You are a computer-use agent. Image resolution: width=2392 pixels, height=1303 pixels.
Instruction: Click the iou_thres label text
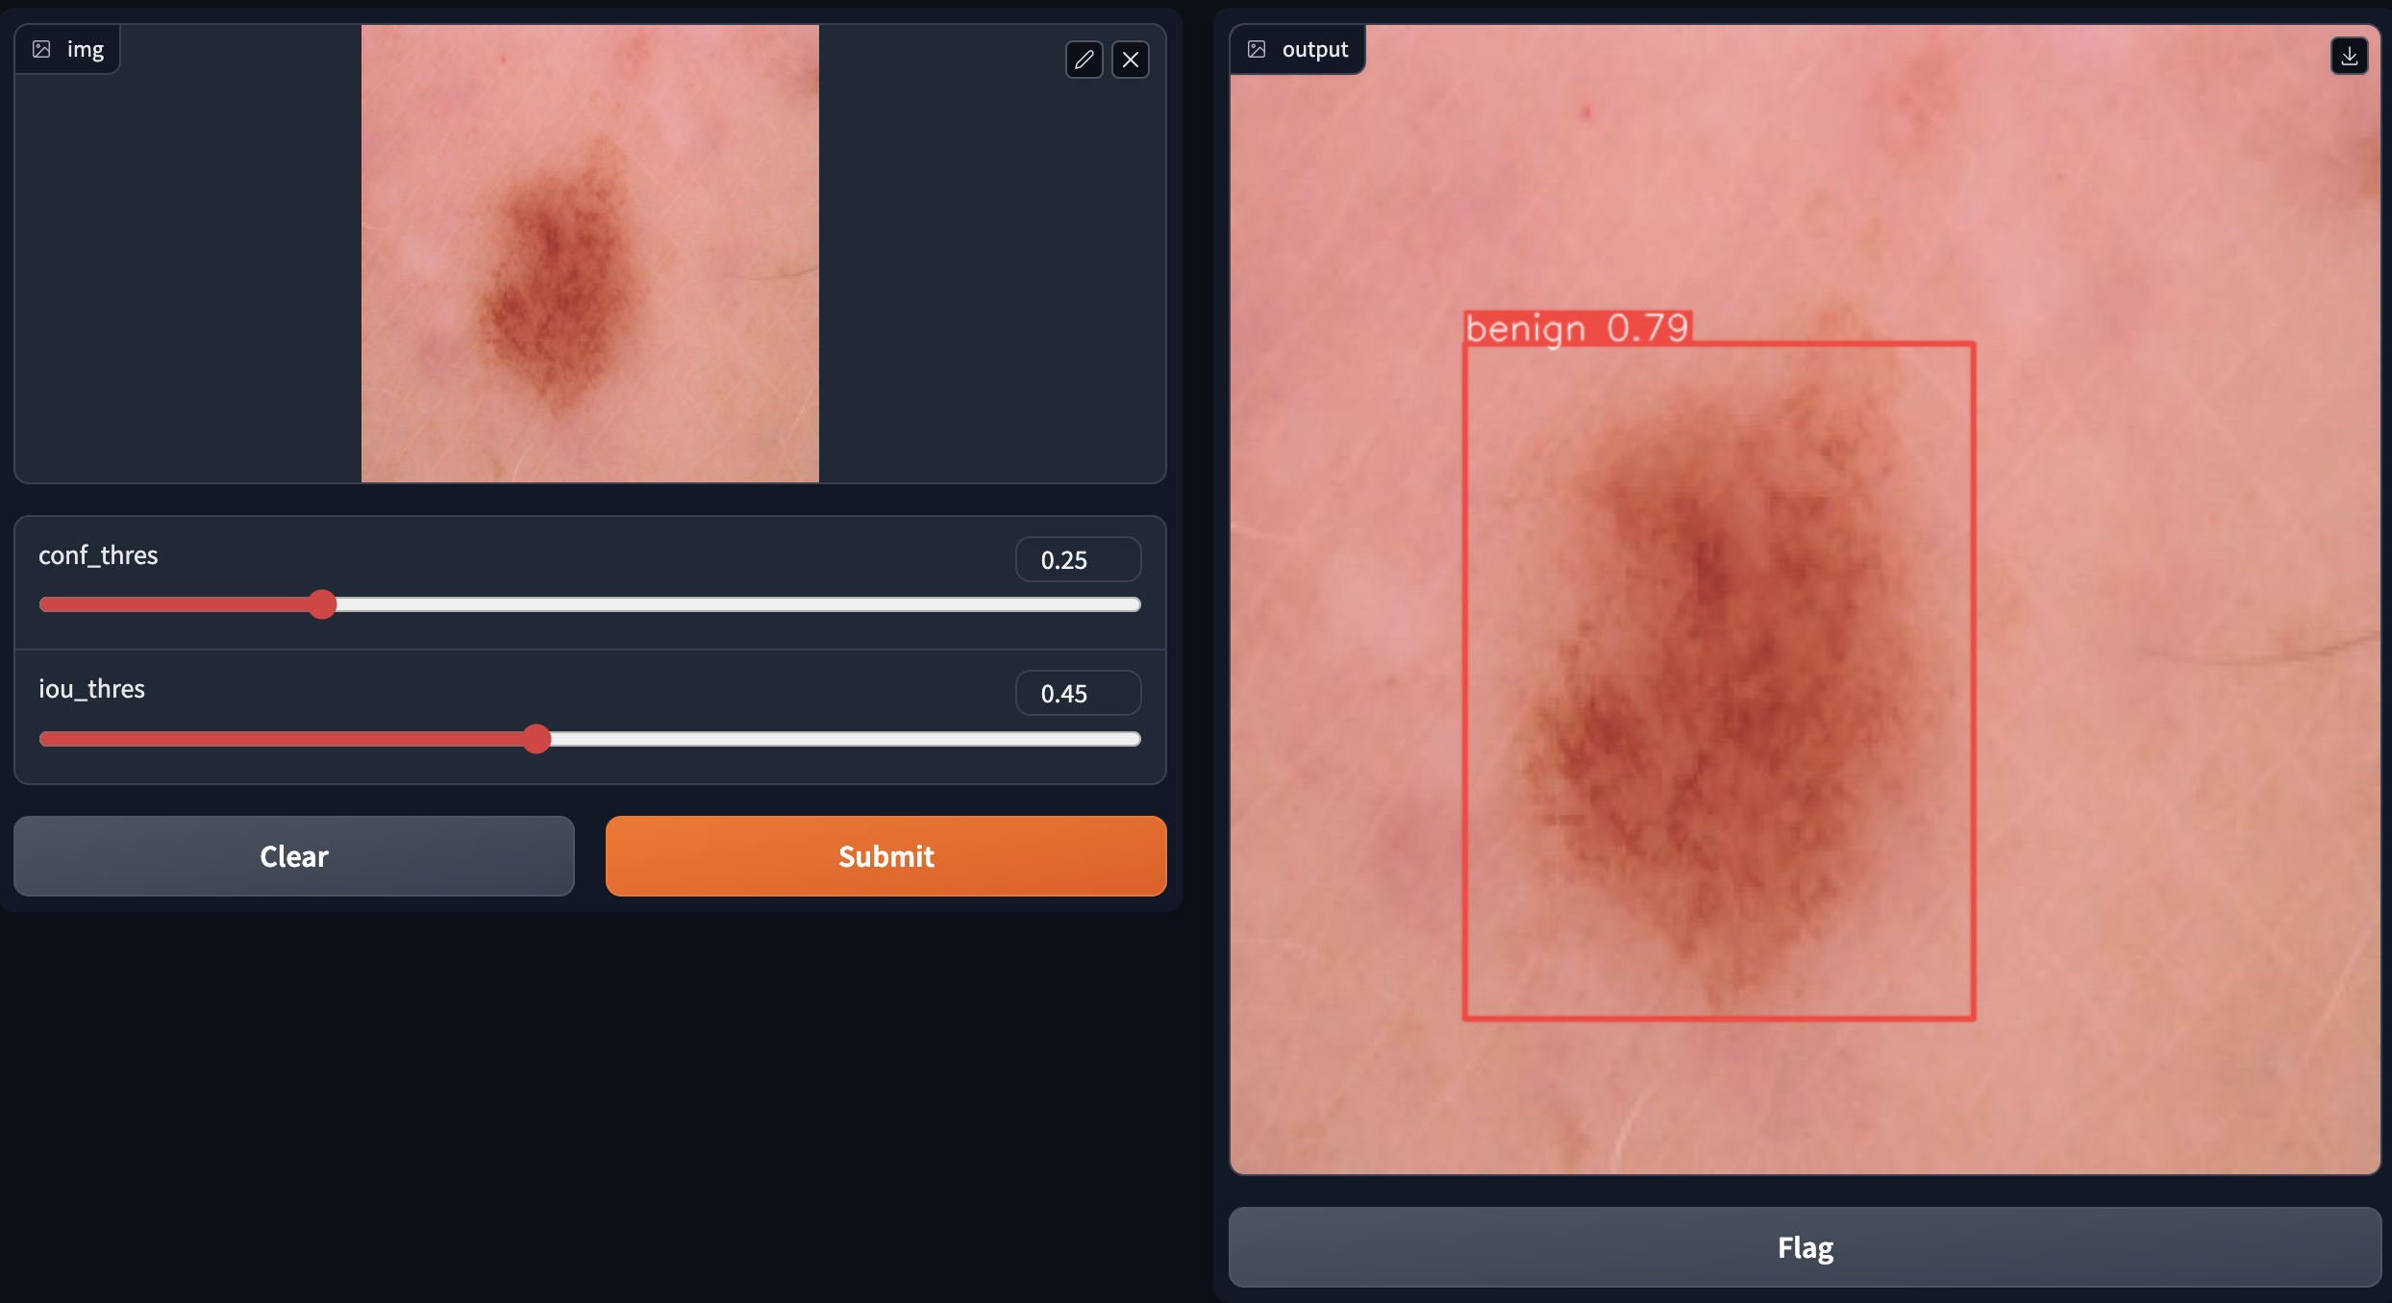tap(91, 689)
